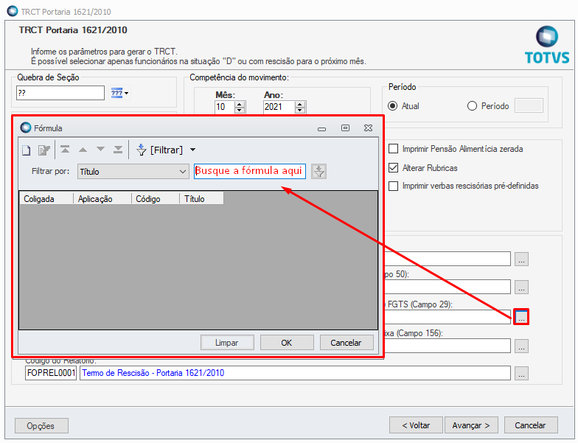The image size is (578, 443).
Task: Decrease the Mês value spinner
Action: pyautogui.click(x=240, y=111)
